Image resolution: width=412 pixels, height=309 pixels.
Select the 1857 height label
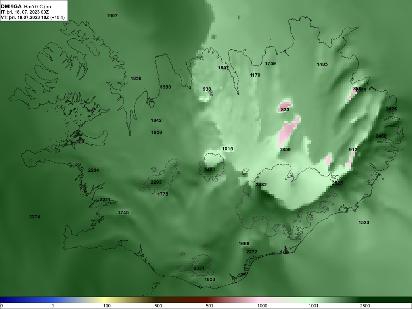click(223, 68)
